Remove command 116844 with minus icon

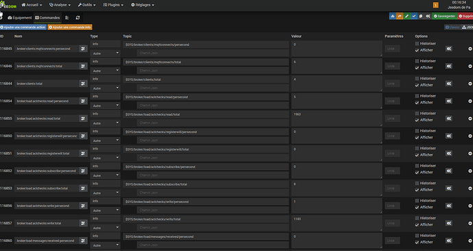(470, 84)
